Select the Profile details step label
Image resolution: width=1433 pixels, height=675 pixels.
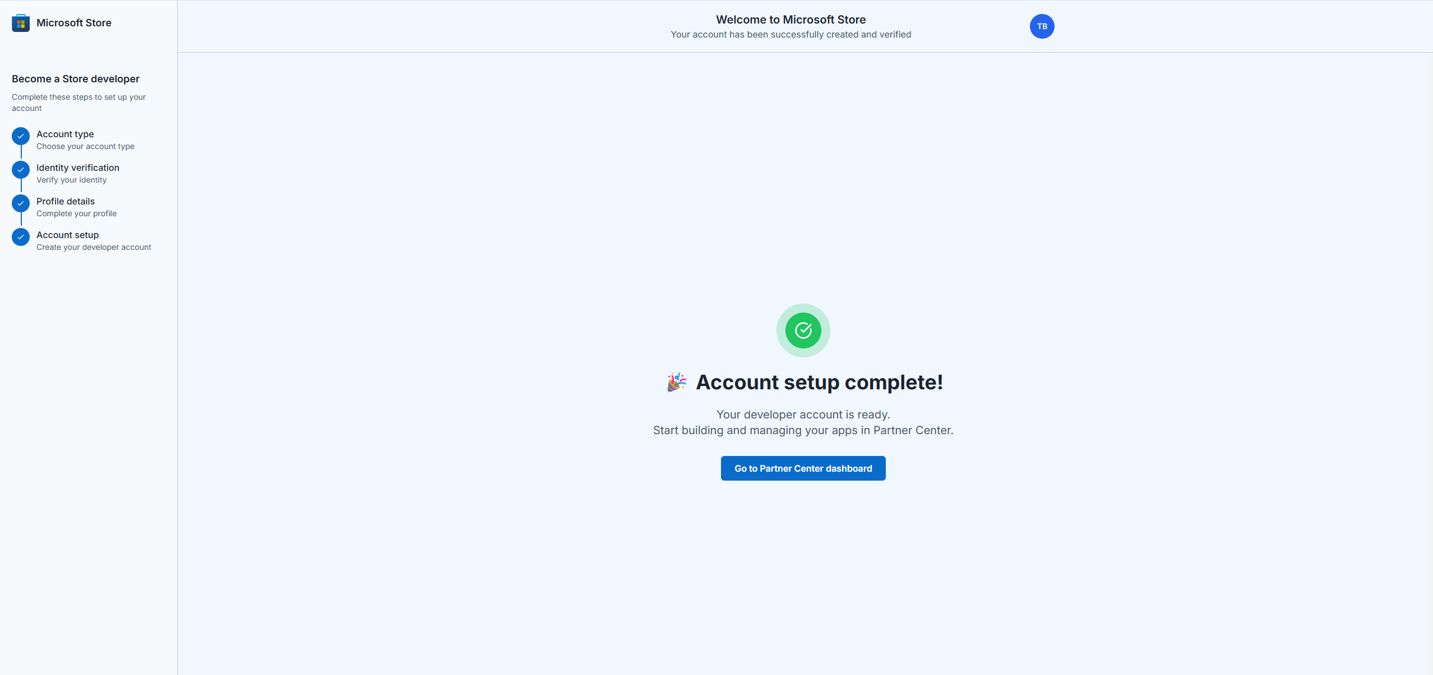[x=66, y=201]
